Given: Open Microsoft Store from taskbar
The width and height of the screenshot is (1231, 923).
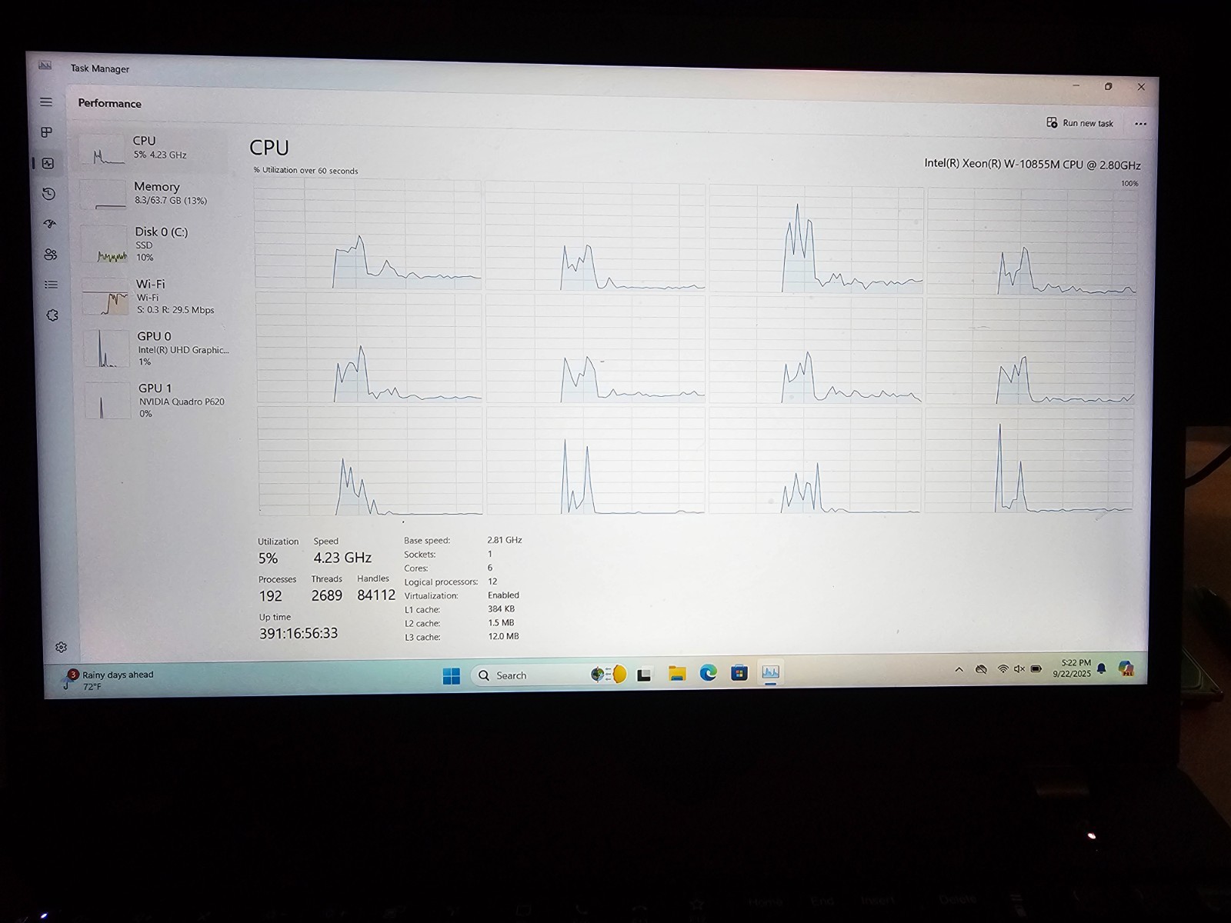Looking at the screenshot, I should (739, 673).
